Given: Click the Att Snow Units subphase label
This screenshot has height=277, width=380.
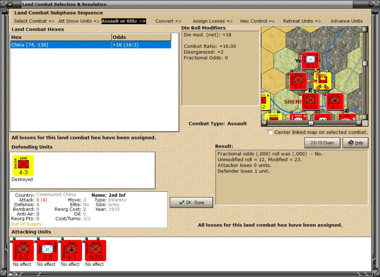Looking at the screenshot, I should coord(79,21).
